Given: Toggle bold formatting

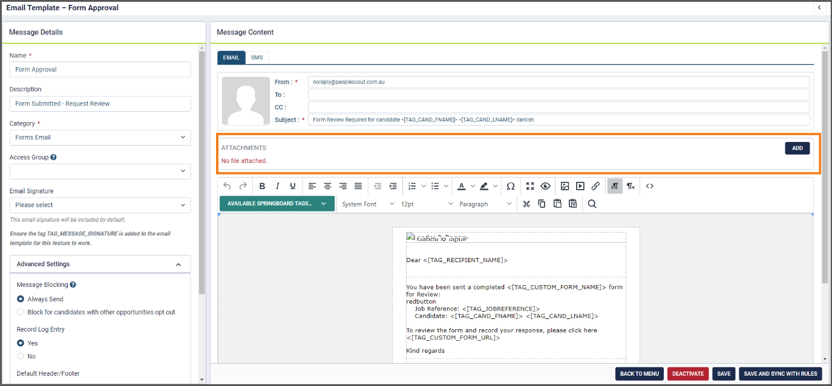Looking at the screenshot, I should tap(262, 186).
